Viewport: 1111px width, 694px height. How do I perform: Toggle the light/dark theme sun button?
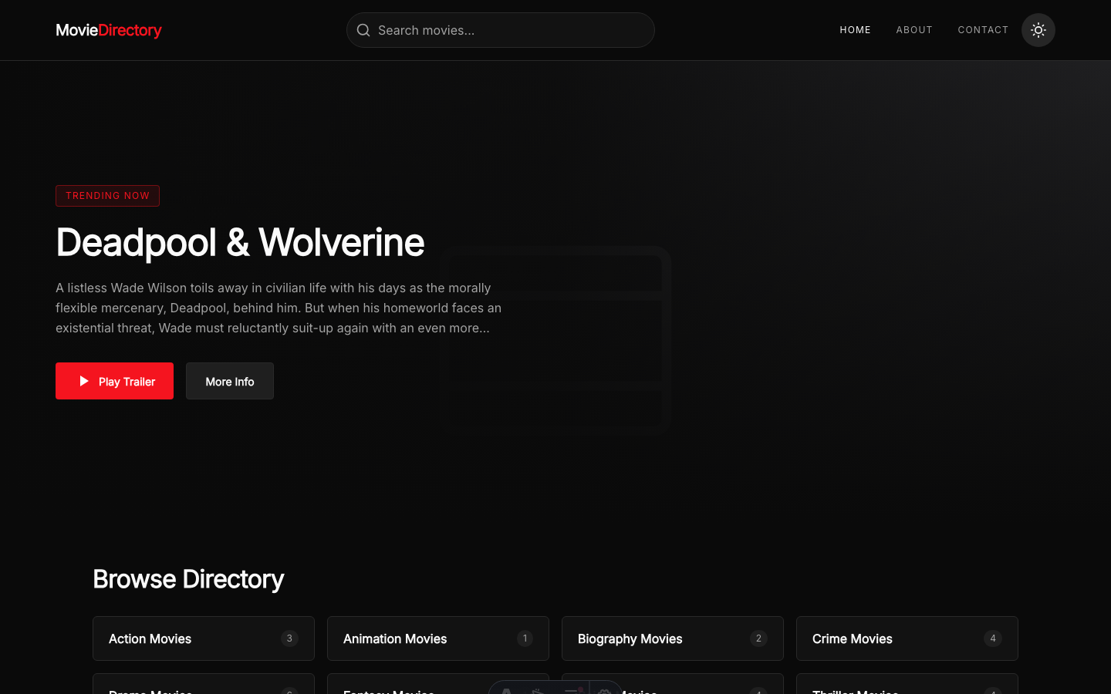1038,30
